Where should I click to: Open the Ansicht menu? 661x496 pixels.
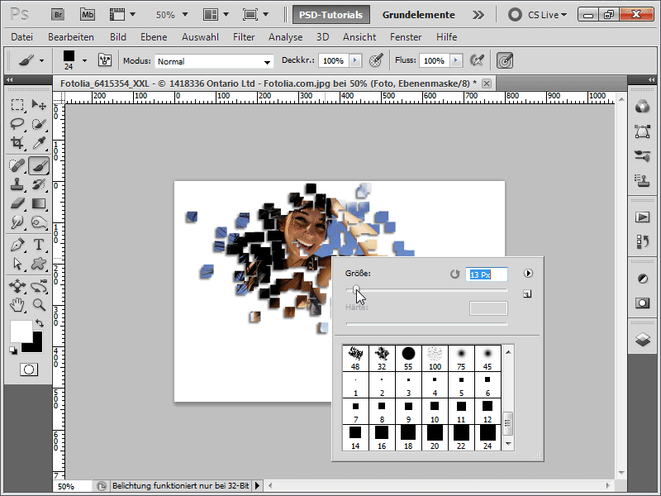pyautogui.click(x=359, y=37)
